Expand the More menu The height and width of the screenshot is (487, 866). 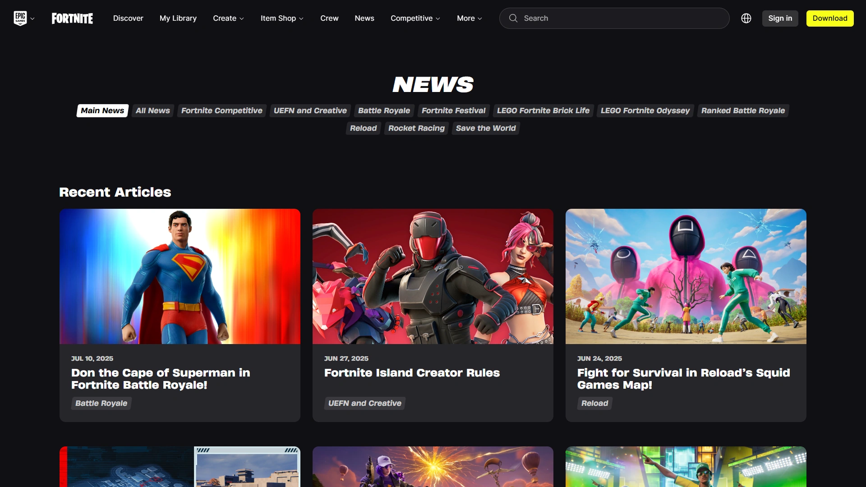(469, 18)
